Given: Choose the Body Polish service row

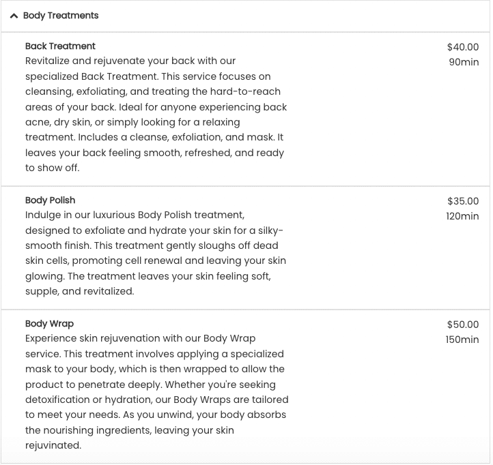Looking at the screenshot, I should tap(245, 247).
